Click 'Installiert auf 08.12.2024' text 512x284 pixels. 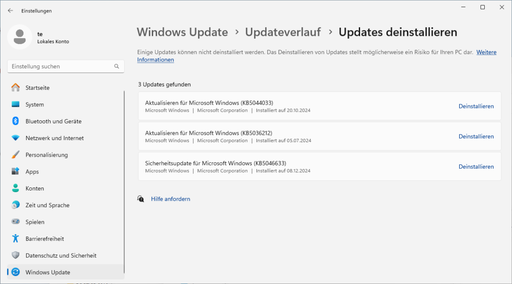pos(283,171)
